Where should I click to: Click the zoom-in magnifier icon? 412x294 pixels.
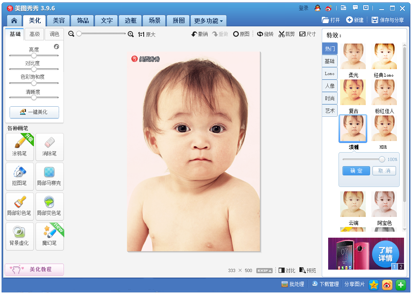coord(131,34)
